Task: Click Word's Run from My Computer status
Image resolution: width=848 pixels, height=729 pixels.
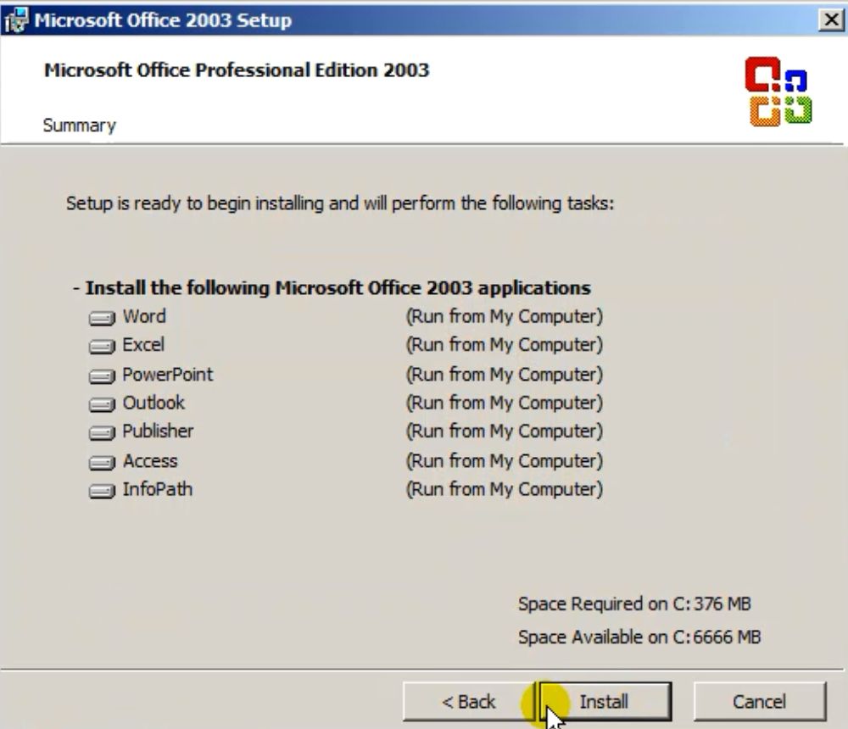Action: tap(504, 316)
